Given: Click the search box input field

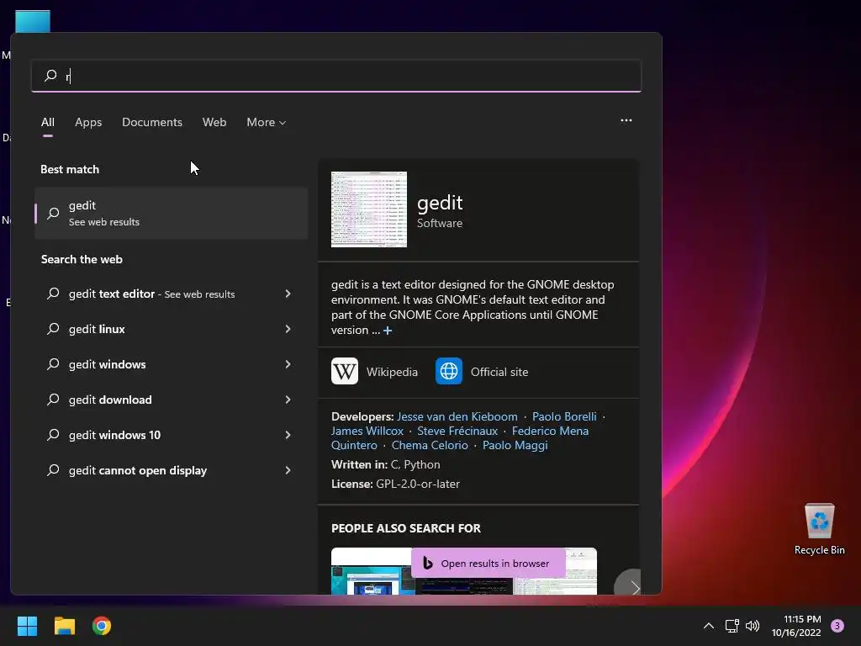Looking at the screenshot, I should pos(336,76).
